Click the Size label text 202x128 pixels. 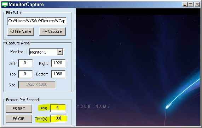click(12, 85)
